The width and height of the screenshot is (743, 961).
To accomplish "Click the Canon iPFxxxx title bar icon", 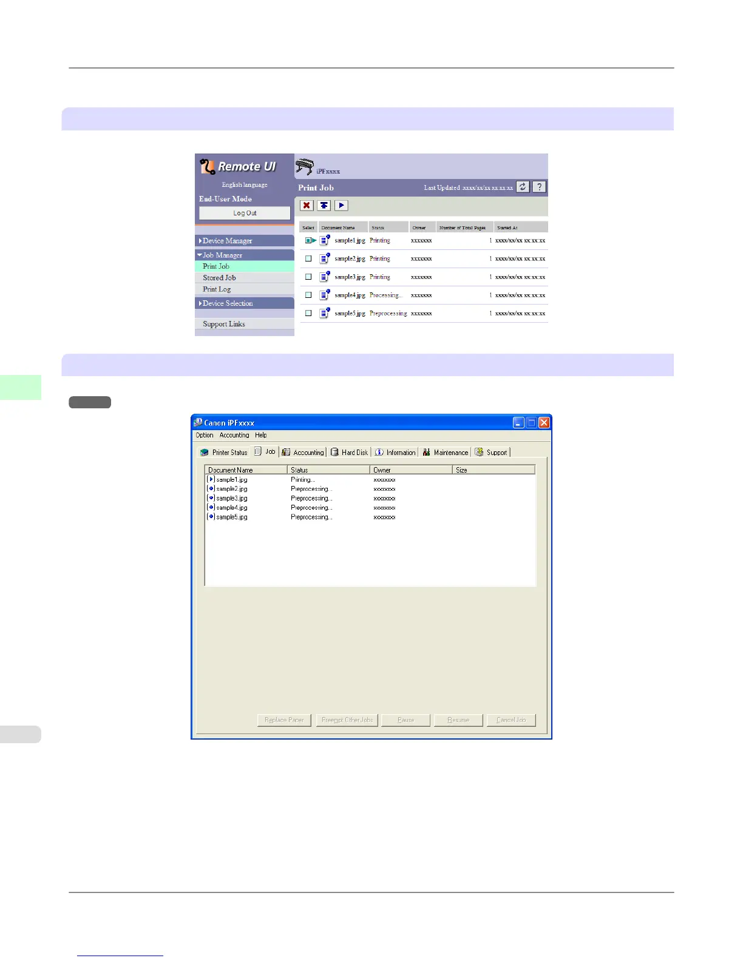I will coord(198,422).
